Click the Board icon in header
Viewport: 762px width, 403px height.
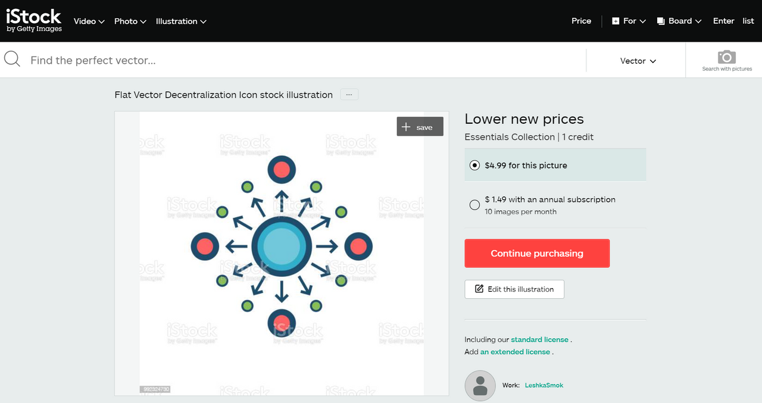pyautogui.click(x=661, y=21)
